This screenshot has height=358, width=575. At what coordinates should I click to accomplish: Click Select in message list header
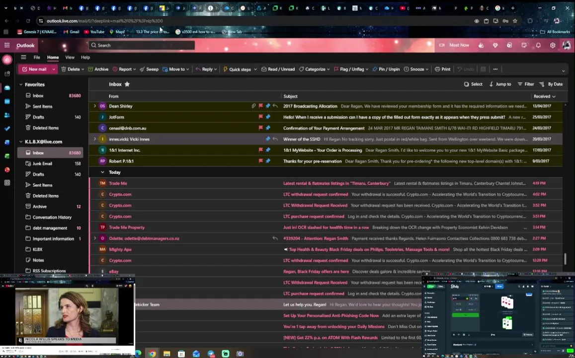click(473, 85)
